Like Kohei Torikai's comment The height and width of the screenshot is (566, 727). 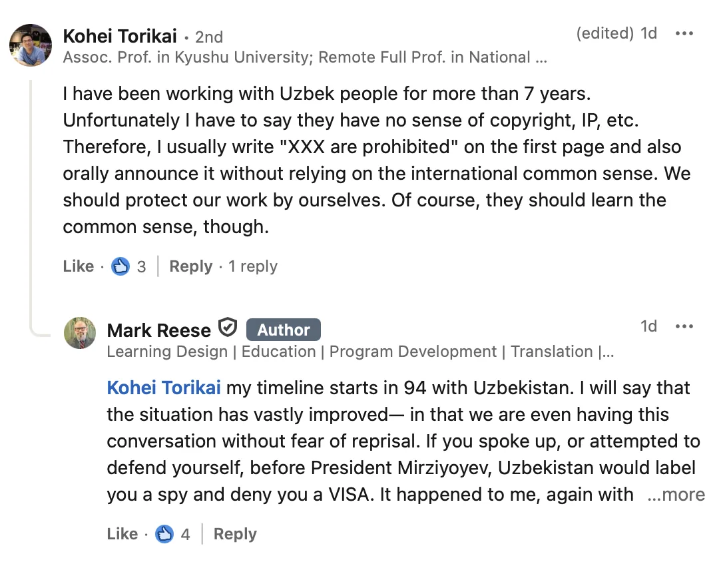79,267
